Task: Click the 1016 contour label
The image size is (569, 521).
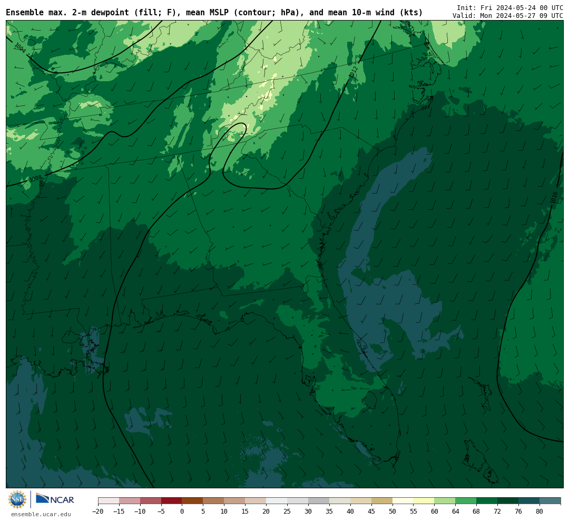Action: (554, 198)
